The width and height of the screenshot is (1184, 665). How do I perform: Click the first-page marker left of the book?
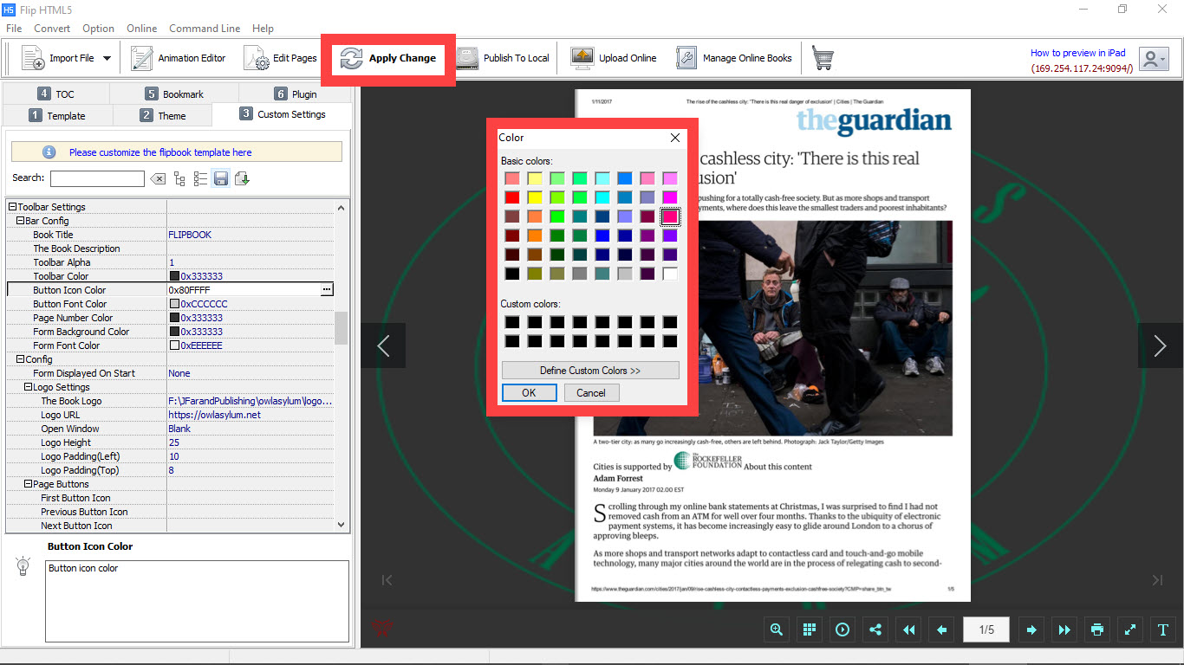point(387,579)
